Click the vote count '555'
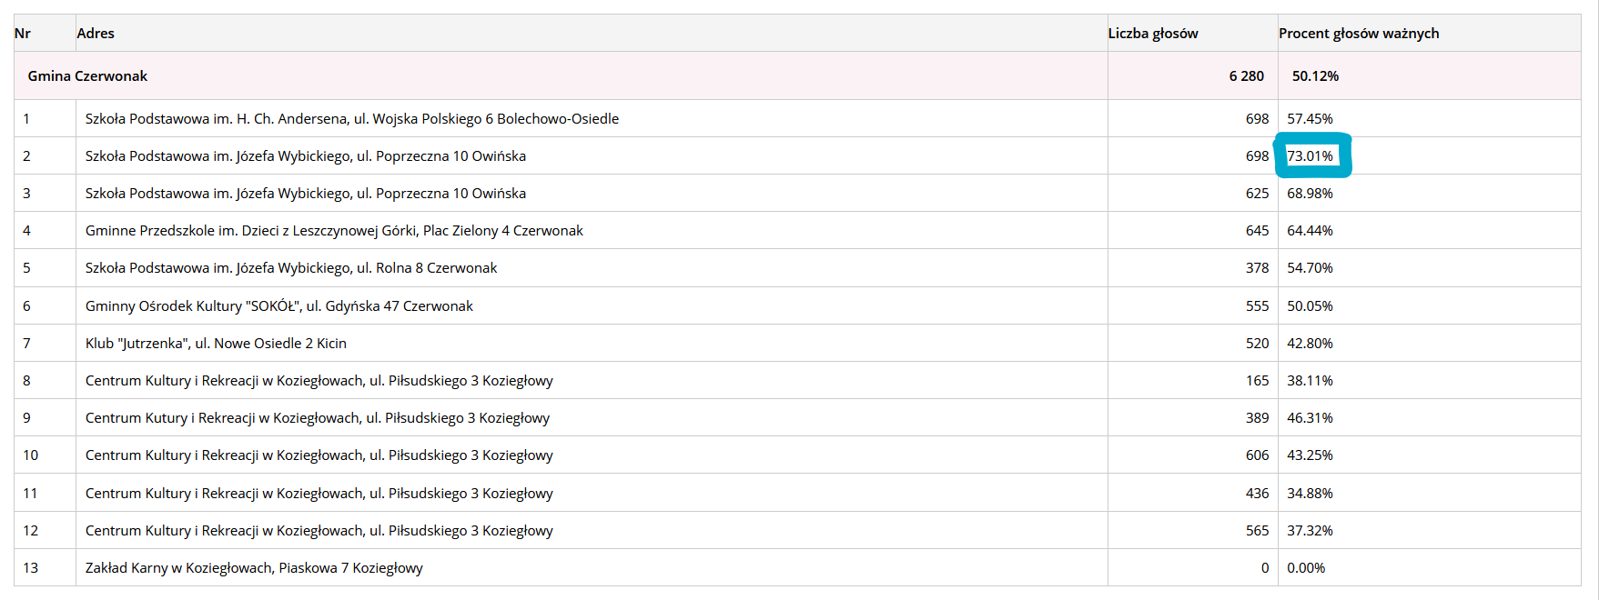Screen dimensions: 1599x600 click(1257, 306)
